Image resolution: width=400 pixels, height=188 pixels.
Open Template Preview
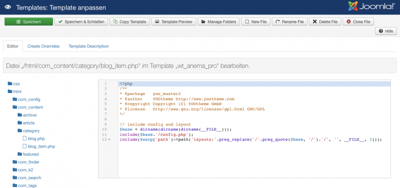click(173, 21)
